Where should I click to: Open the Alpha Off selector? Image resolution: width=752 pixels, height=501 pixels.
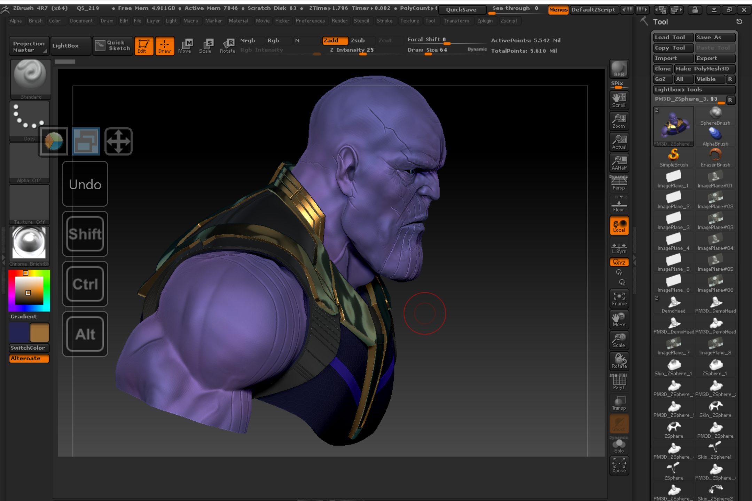(29, 163)
